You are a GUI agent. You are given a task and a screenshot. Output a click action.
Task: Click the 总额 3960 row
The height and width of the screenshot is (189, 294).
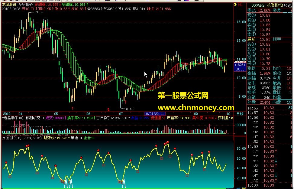coord(259,88)
